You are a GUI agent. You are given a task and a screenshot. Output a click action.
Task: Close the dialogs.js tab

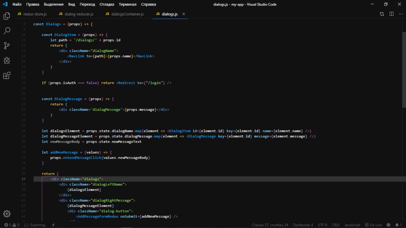[x=183, y=14]
